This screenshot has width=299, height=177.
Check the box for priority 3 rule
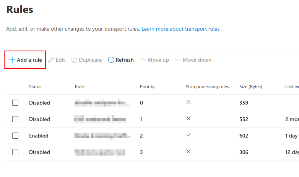15,152
